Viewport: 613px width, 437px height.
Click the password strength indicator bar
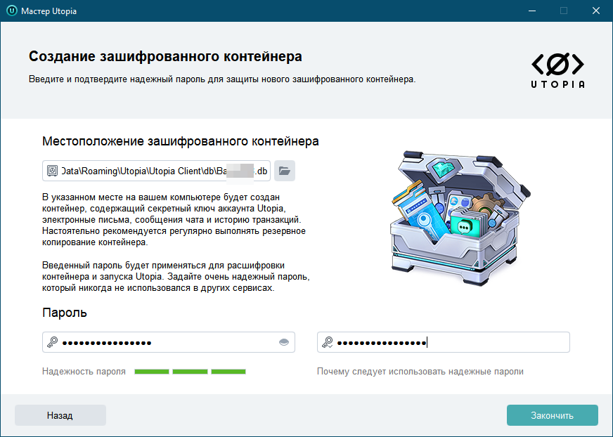point(190,372)
